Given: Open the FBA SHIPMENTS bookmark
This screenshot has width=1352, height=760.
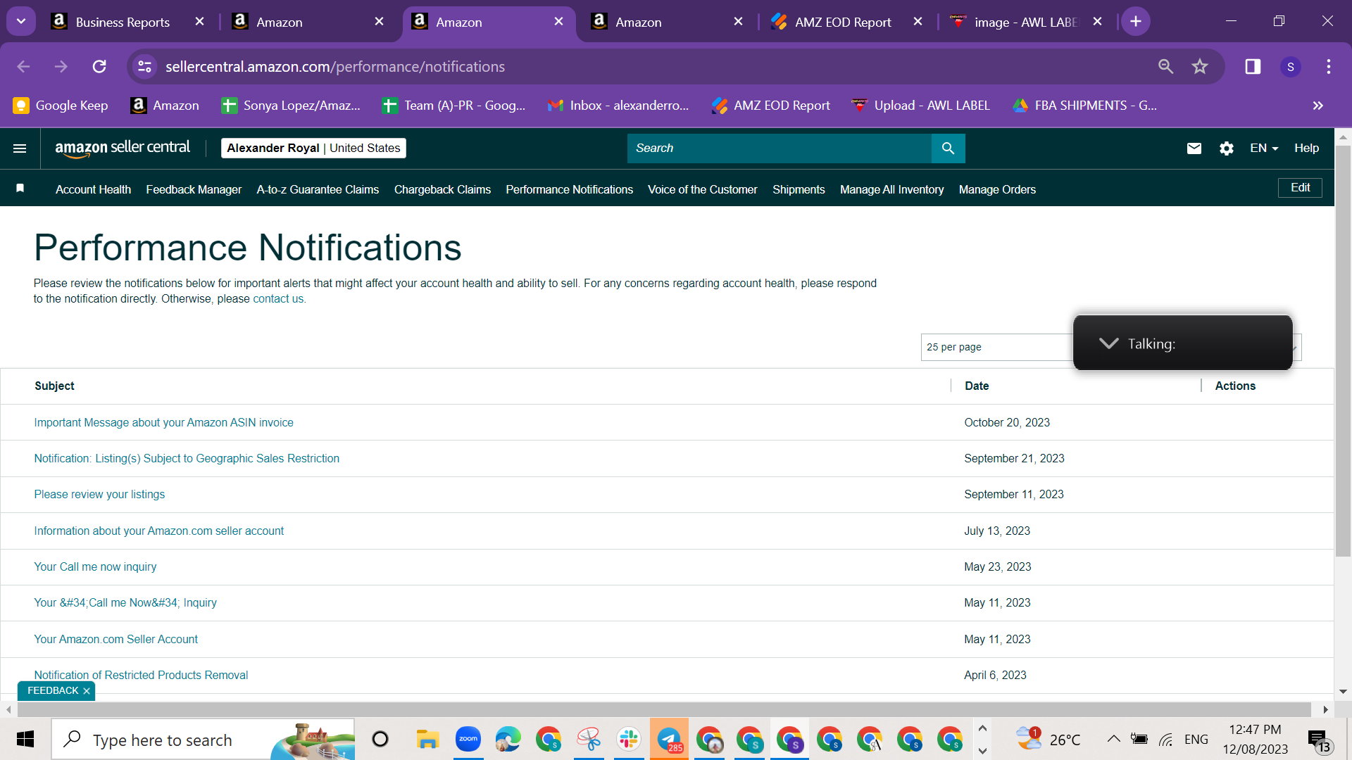Looking at the screenshot, I should (1084, 106).
